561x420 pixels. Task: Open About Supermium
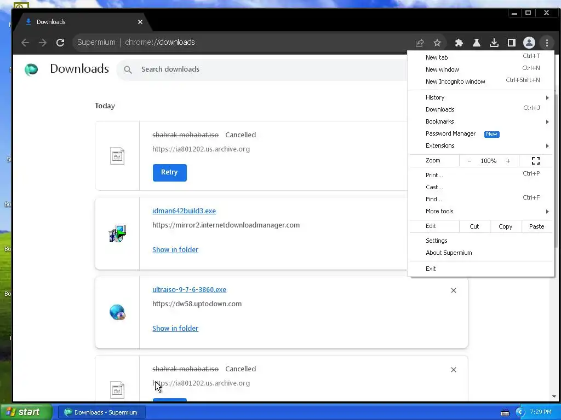(481, 253)
